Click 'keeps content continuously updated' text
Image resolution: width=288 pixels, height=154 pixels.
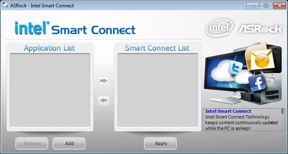(241, 123)
